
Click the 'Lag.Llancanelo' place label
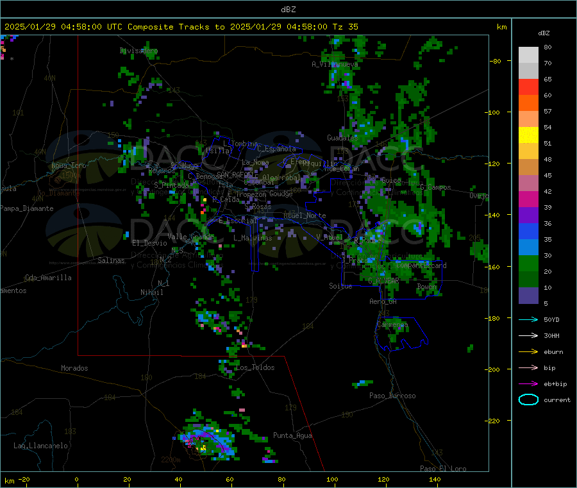click(40, 446)
